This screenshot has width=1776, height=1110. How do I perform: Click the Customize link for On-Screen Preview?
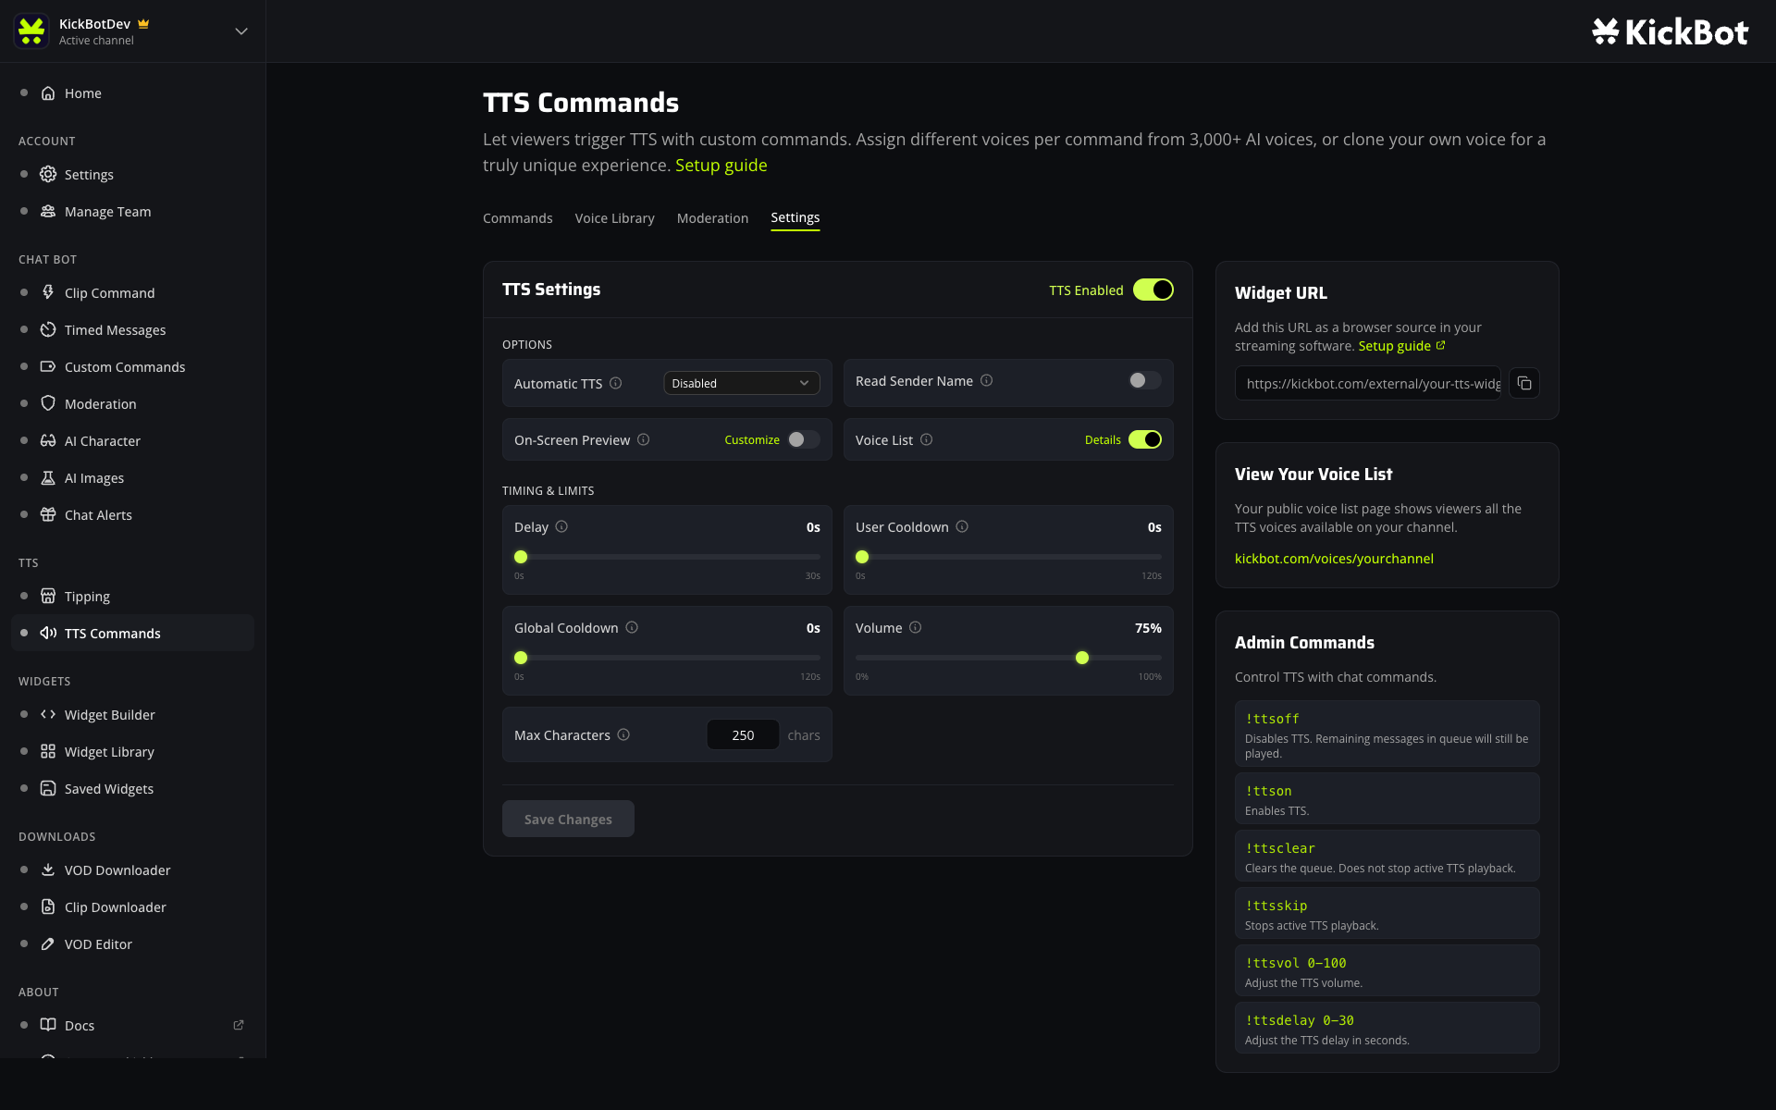point(752,440)
